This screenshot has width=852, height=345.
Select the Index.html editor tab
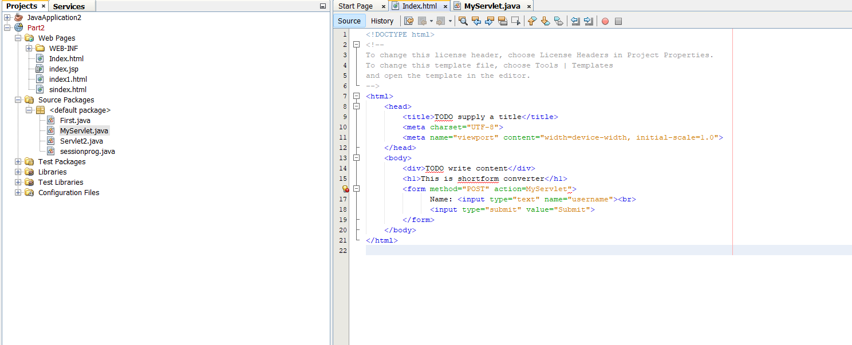pos(419,6)
